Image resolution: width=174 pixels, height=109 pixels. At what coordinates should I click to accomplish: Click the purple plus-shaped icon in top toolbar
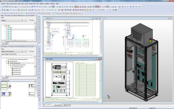(133, 7)
